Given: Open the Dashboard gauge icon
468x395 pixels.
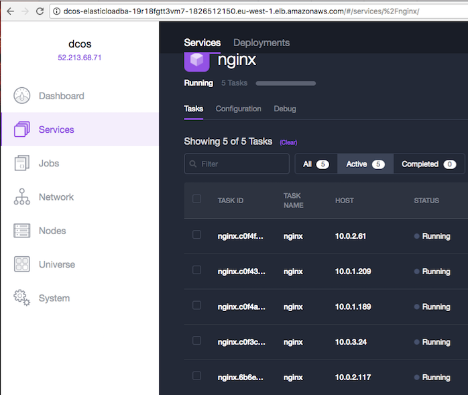Looking at the screenshot, I should pos(21,96).
